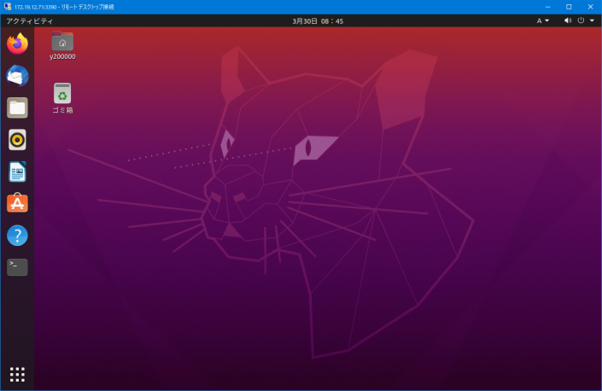Launch the Terminal from dock
The height and width of the screenshot is (391, 602).
(x=17, y=267)
